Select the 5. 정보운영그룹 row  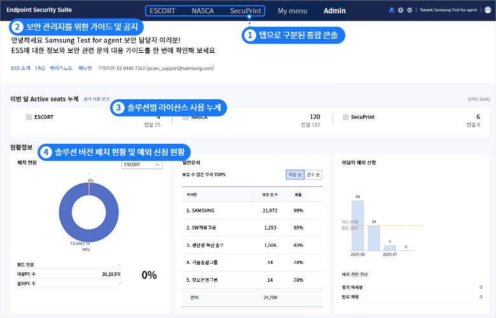252,280
